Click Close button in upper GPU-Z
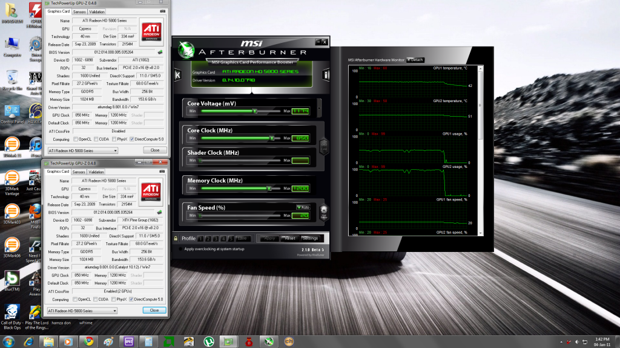The image size is (620, 348). 154,150
